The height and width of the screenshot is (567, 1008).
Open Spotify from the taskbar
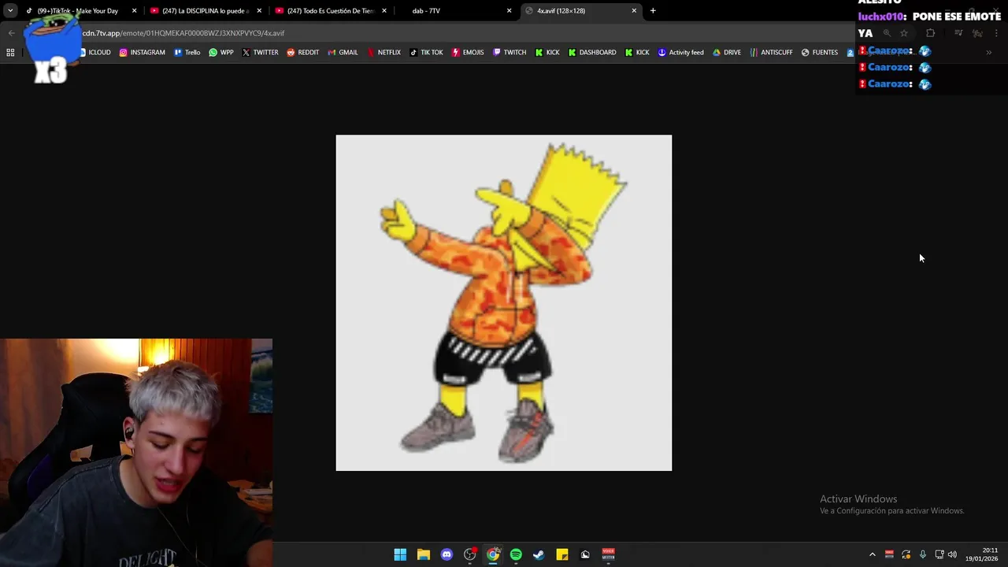tap(516, 554)
